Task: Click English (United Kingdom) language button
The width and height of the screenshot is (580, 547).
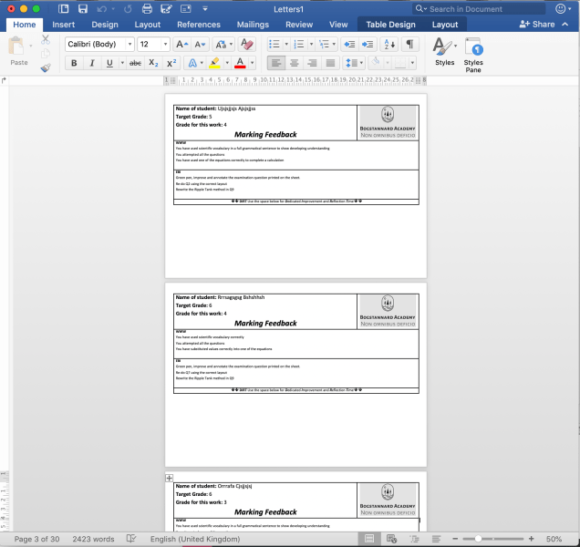Action: coord(195,539)
